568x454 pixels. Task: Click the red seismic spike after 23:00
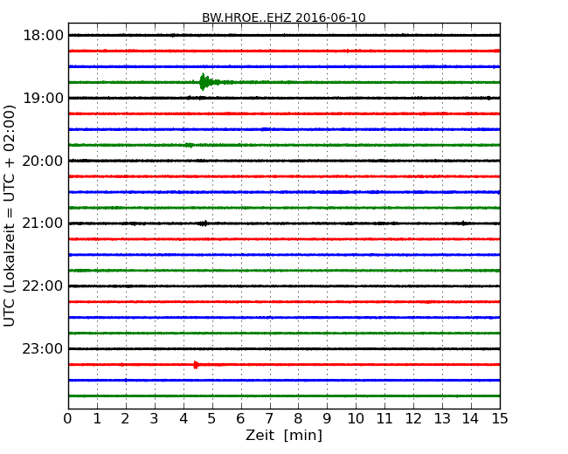point(196,365)
